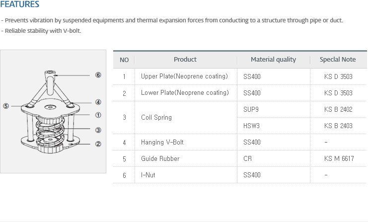Click the circled number 3 callout

pos(98,130)
